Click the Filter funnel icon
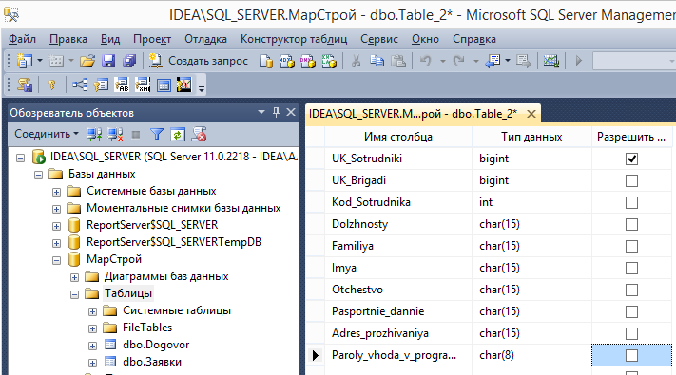The width and height of the screenshot is (676, 375). [x=157, y=135]
